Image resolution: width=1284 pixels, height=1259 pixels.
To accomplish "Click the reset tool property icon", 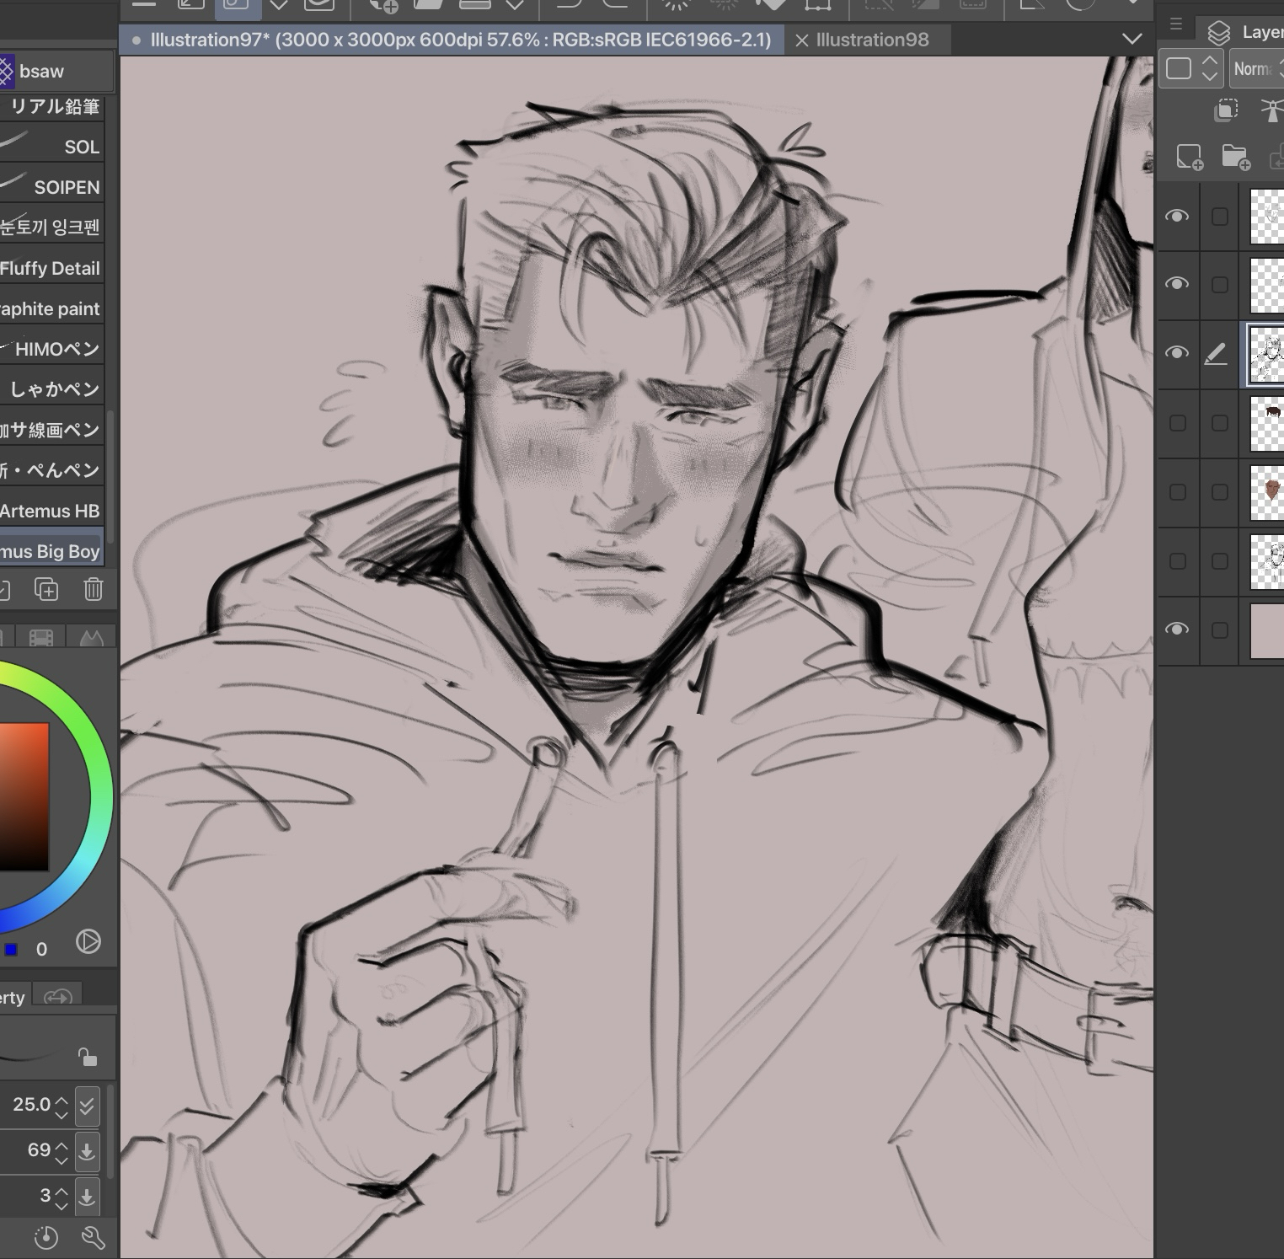I will [46, 1237].
